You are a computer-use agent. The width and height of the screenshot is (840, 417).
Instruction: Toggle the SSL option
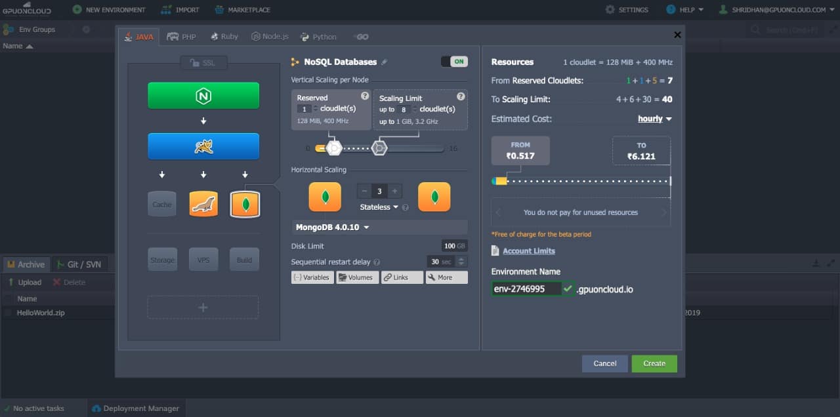tap(203, 63)
